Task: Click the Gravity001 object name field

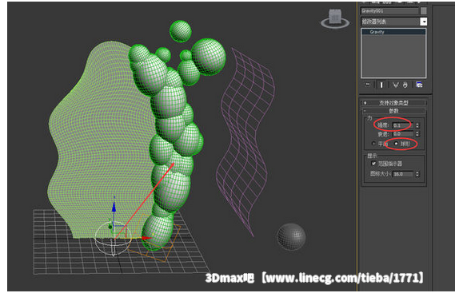Action: point(389,10)
